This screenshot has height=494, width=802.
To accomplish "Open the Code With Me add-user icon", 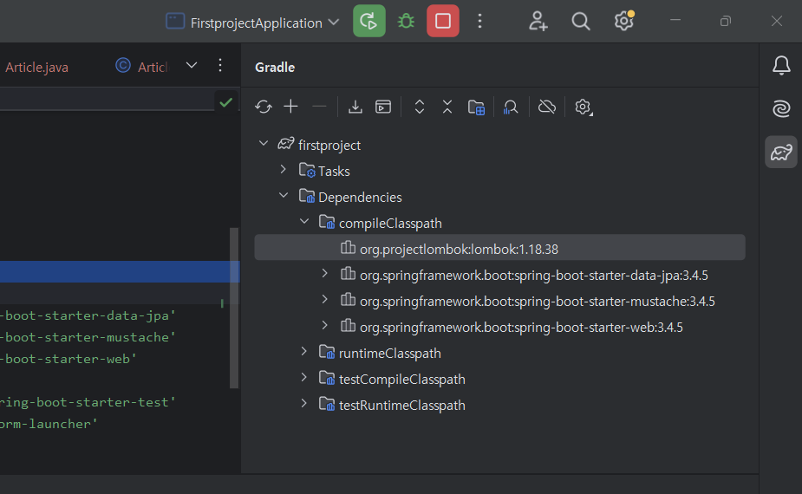I will click(538, 21).
